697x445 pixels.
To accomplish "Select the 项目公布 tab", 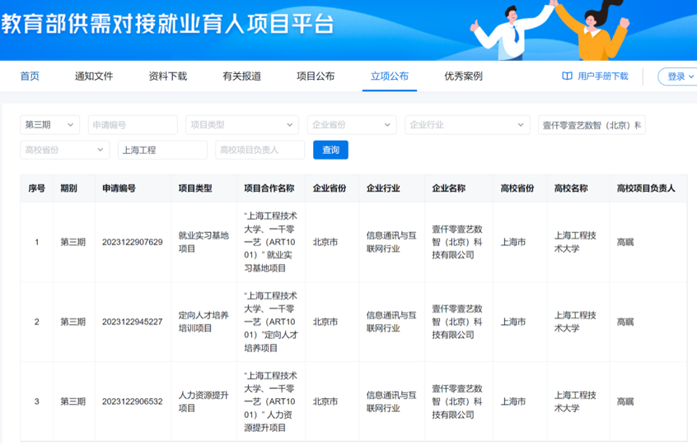I will [316, 76].
